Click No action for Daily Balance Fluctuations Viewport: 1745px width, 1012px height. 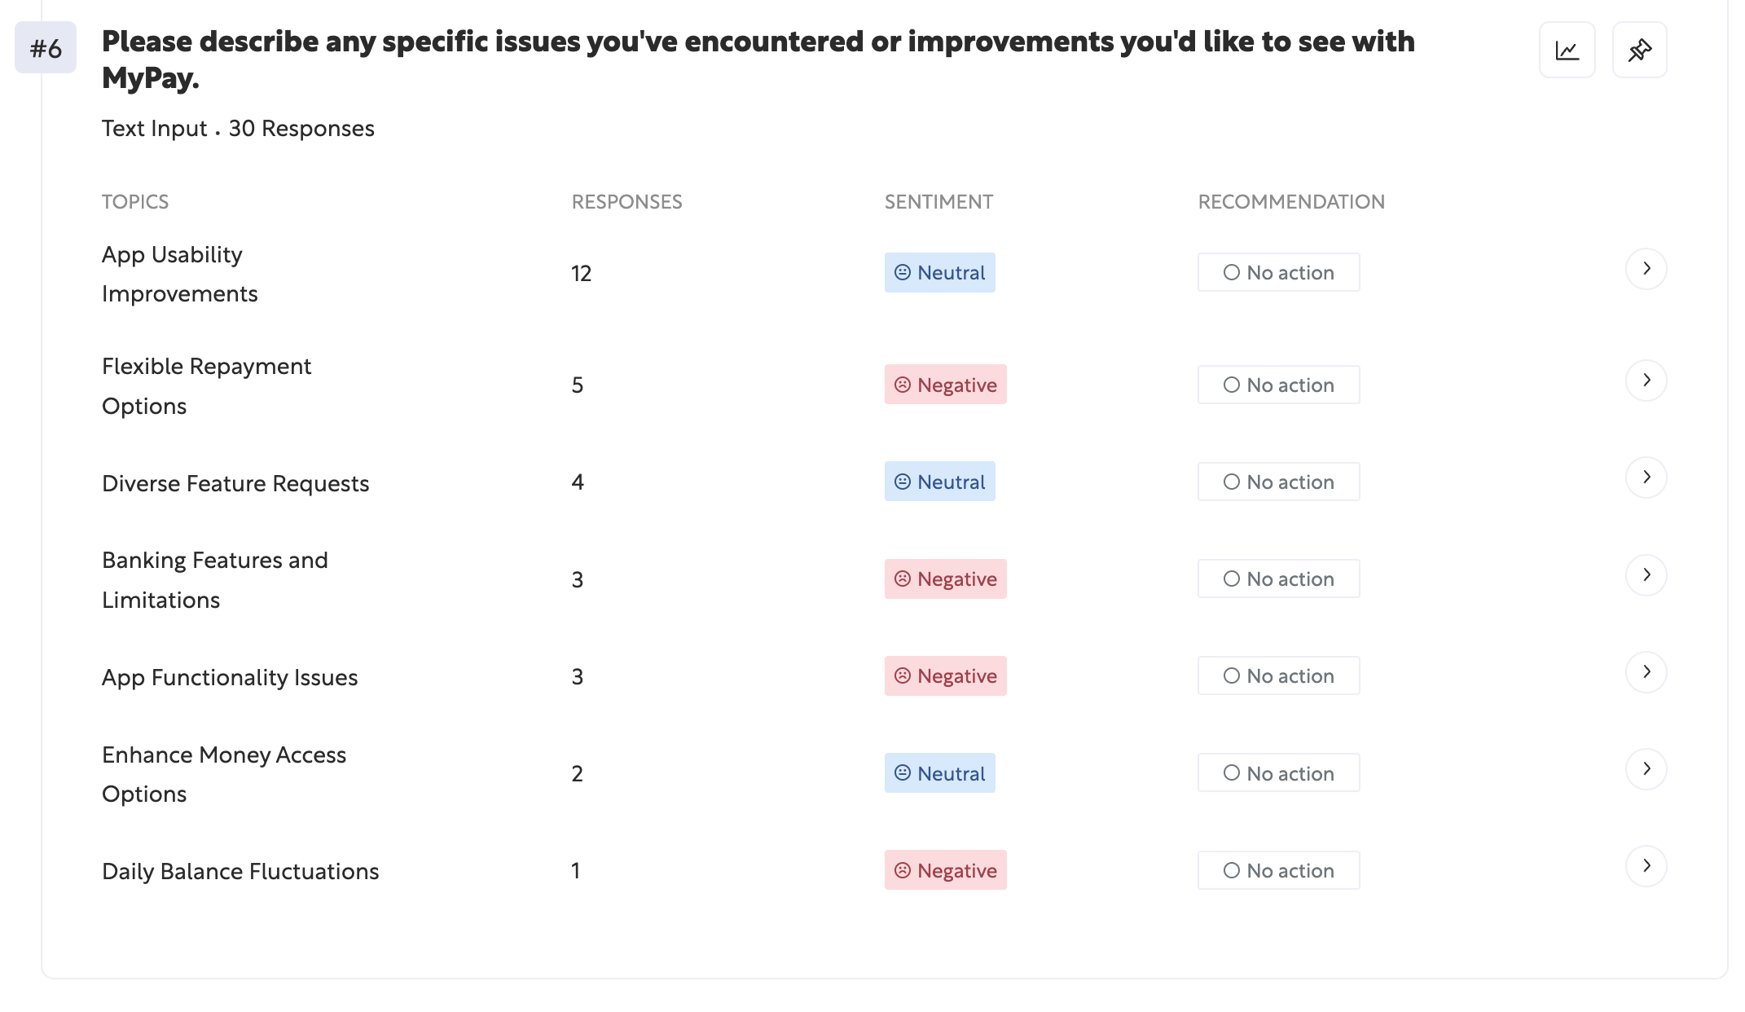(1278, 870)
